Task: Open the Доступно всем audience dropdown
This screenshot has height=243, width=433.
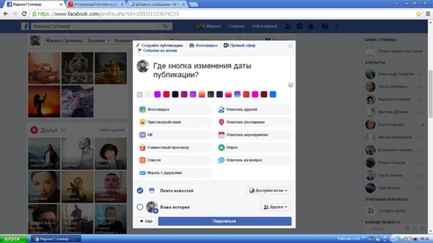Action: (269, 191)
